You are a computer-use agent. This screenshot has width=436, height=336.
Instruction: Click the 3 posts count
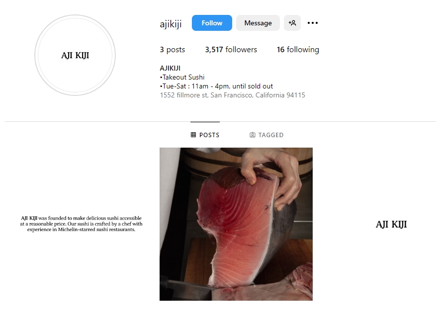(173, 50)
